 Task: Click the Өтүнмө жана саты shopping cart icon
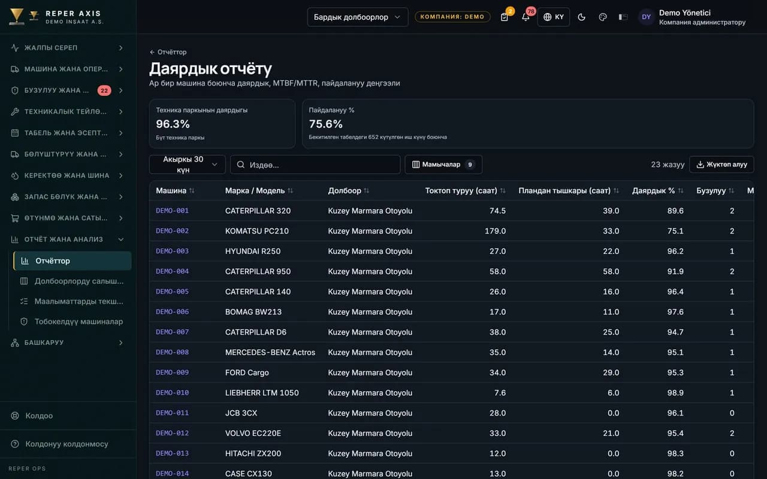(15, 218)
